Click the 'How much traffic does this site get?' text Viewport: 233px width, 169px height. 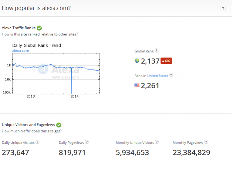(x=32, y=131)
